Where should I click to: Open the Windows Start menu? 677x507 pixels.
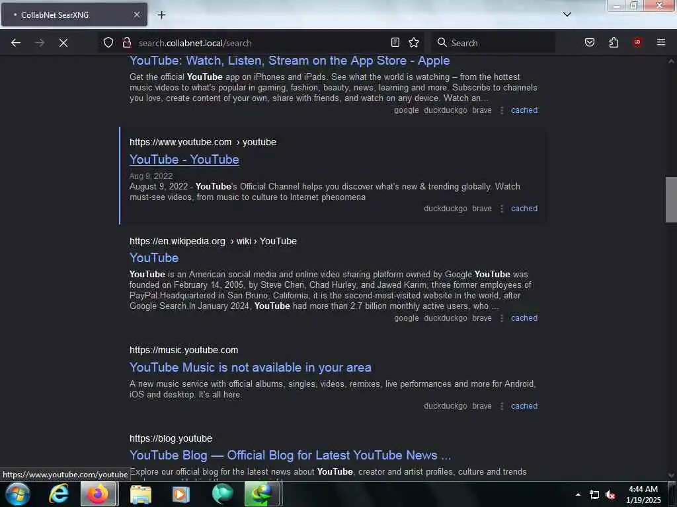18,494
